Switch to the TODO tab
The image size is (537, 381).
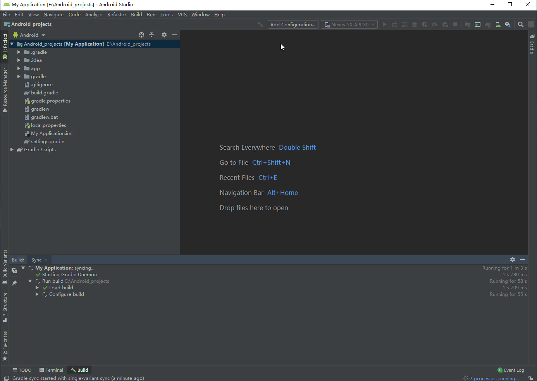coord(22,370)
